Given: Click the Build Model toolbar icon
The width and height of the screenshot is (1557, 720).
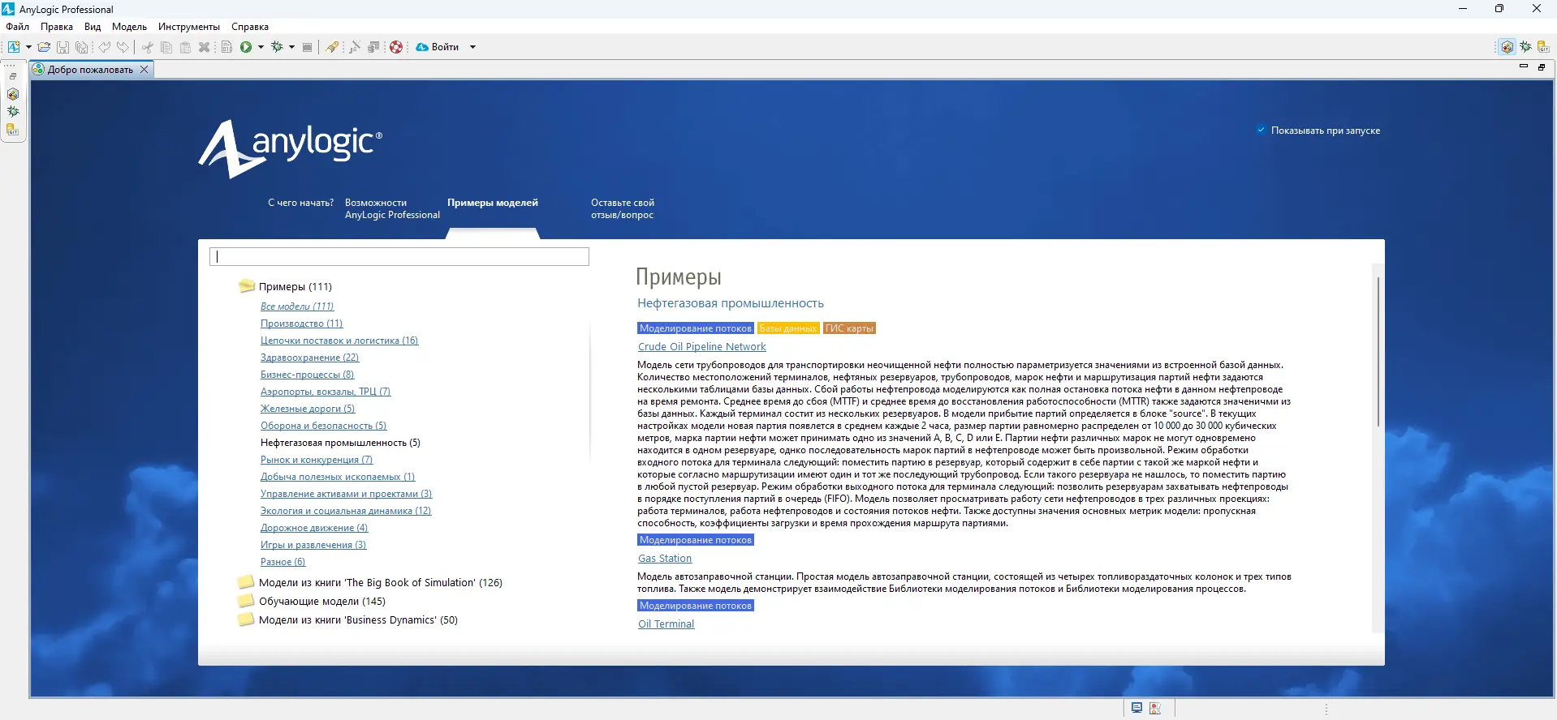Looking at the screenshot, I should tap(226, 47).
